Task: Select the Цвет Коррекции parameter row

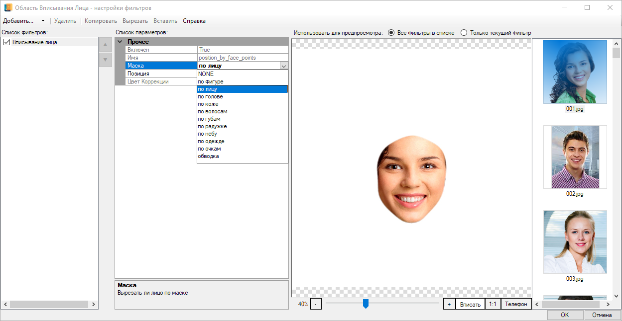Action: (161, 81)
